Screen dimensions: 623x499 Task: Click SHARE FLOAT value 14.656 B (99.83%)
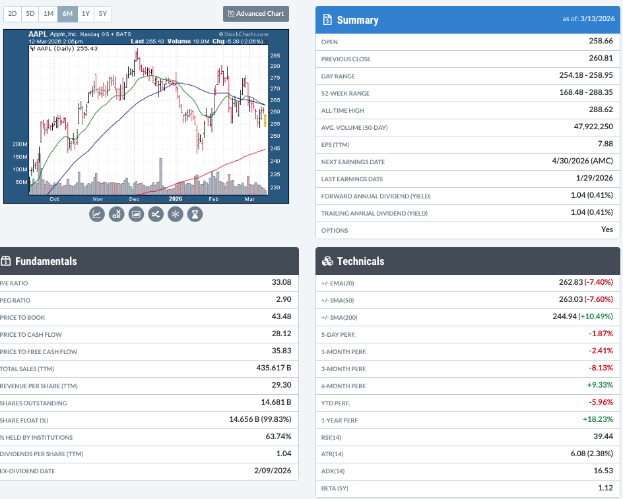click(260, 419)
